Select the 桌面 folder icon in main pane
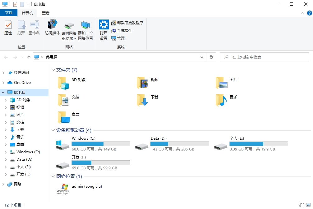Viewport: 313px width, 209px height. point(64,117)
